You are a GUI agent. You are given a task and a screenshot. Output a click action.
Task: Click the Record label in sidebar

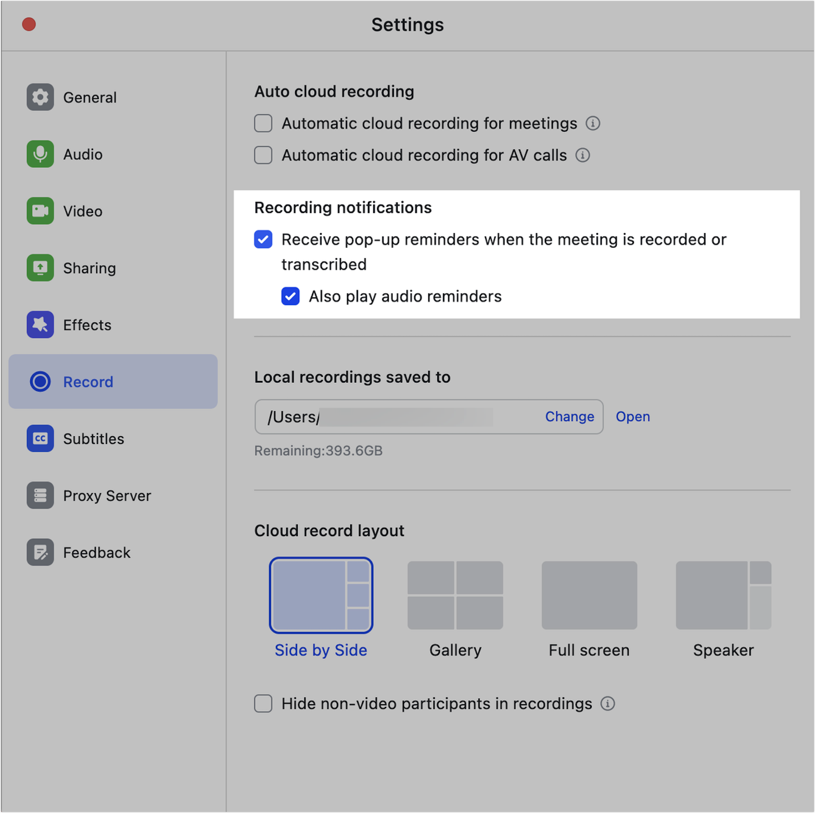tap(88, 382)
